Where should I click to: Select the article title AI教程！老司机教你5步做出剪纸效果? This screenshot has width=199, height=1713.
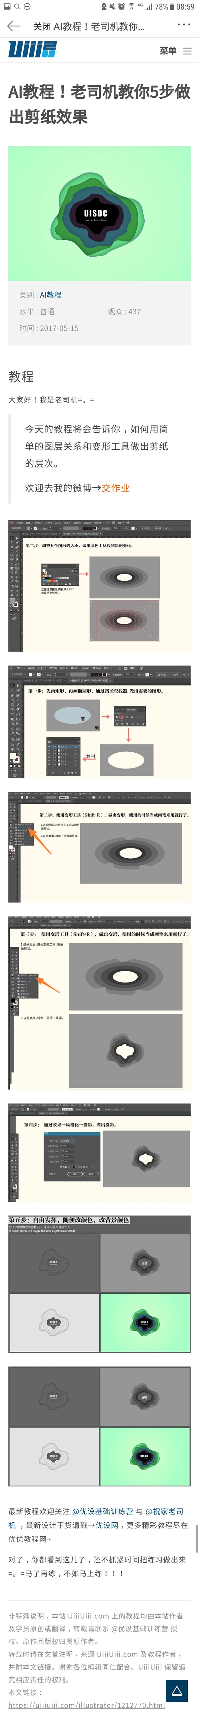coord(99,104)
